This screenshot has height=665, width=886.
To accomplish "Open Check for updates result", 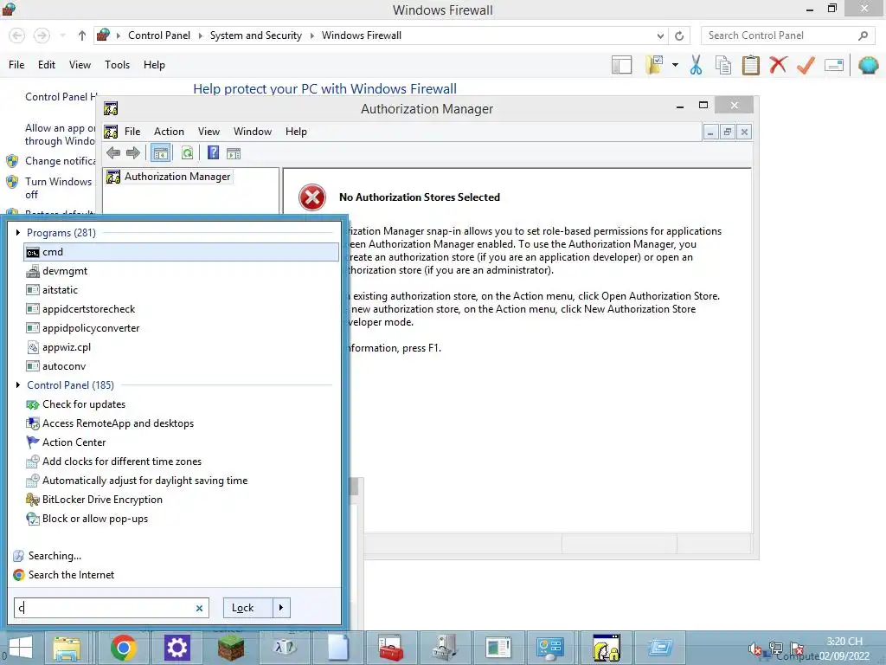I will (x=182, y=404).
